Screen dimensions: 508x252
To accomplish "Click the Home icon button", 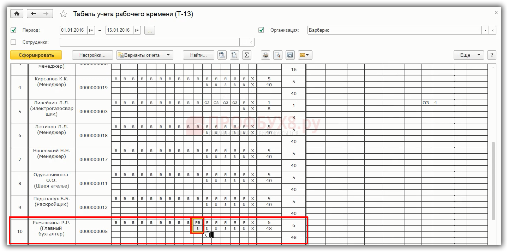I will pos(17,14).
